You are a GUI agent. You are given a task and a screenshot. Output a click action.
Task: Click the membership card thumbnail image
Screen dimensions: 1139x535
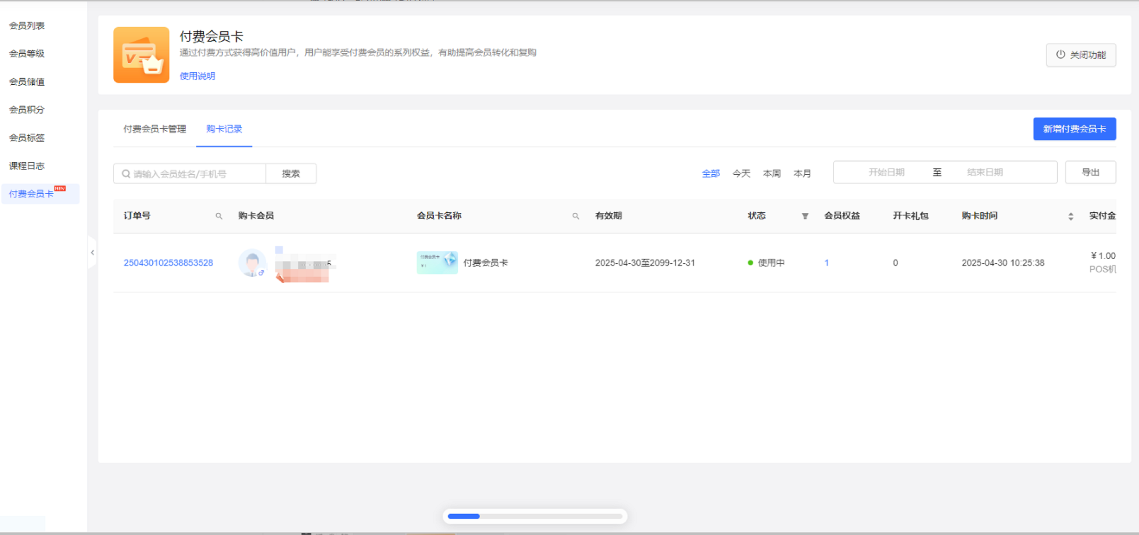click(437, 263)
